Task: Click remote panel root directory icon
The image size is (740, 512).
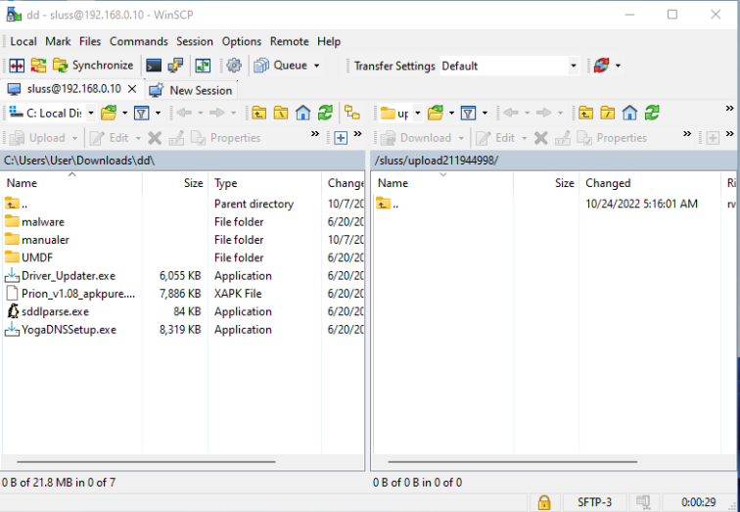Action: tap(608, 114)
